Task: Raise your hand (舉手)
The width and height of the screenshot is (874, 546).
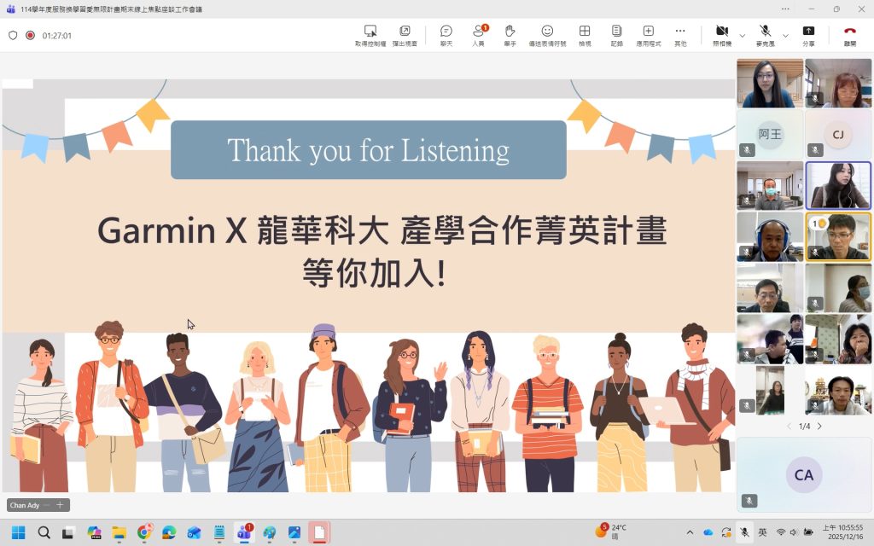Action: [510, 35]
